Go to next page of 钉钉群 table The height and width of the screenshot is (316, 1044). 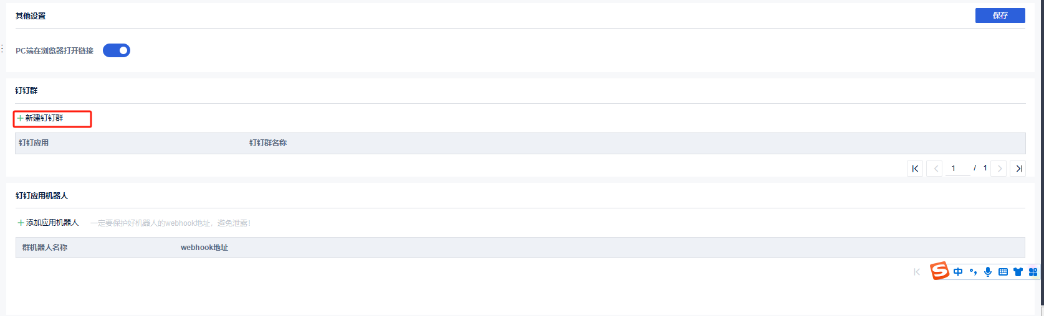pyautogui.click(x=999, y=169)
